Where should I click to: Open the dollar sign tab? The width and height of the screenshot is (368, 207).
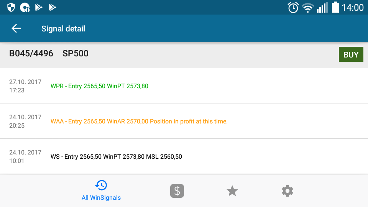(x=177, y=191)
